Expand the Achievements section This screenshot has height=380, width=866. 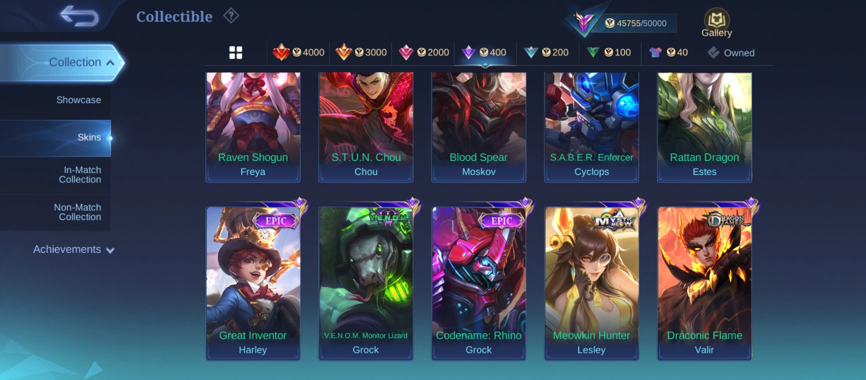[74, 249]
